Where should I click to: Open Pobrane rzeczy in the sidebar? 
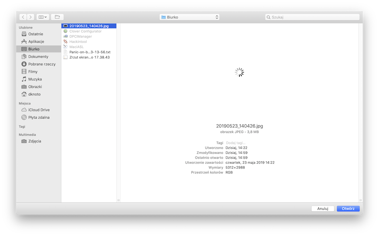coord(38,64)
